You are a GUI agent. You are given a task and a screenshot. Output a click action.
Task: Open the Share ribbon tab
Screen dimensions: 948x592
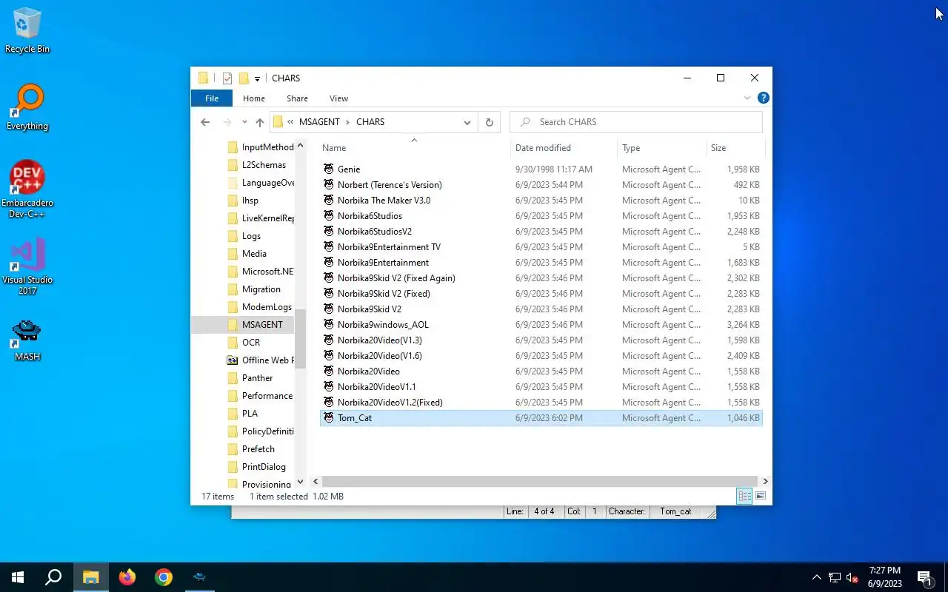pos(297,98)
